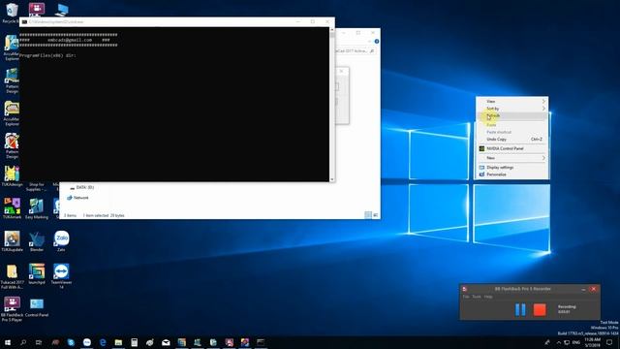Click the Command Prompt title bar icon
Image resolution: width=620 pixels, height=349 pixels.
pos(24,21)
